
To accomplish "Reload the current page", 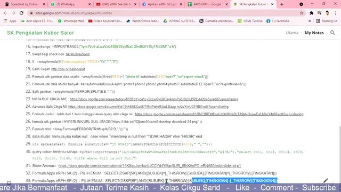I will pos(21,13).
